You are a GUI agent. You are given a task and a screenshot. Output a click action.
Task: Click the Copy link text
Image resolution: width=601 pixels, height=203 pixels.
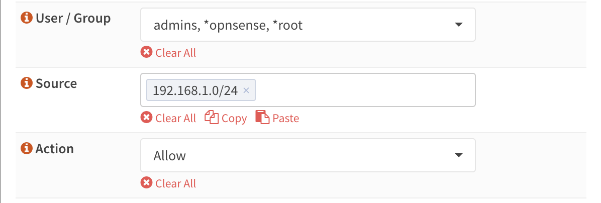coord(234,119)
